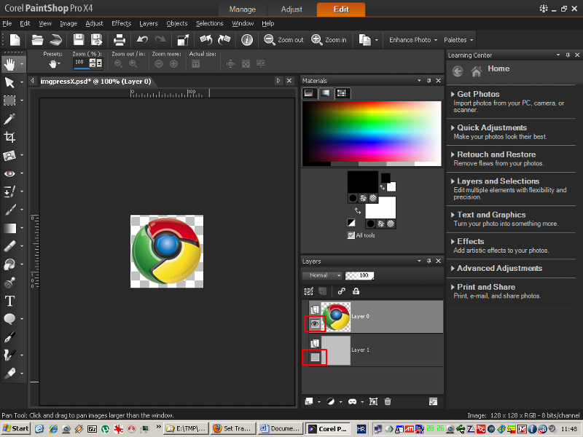Click the layer link chain icon

tap(341, 291)
